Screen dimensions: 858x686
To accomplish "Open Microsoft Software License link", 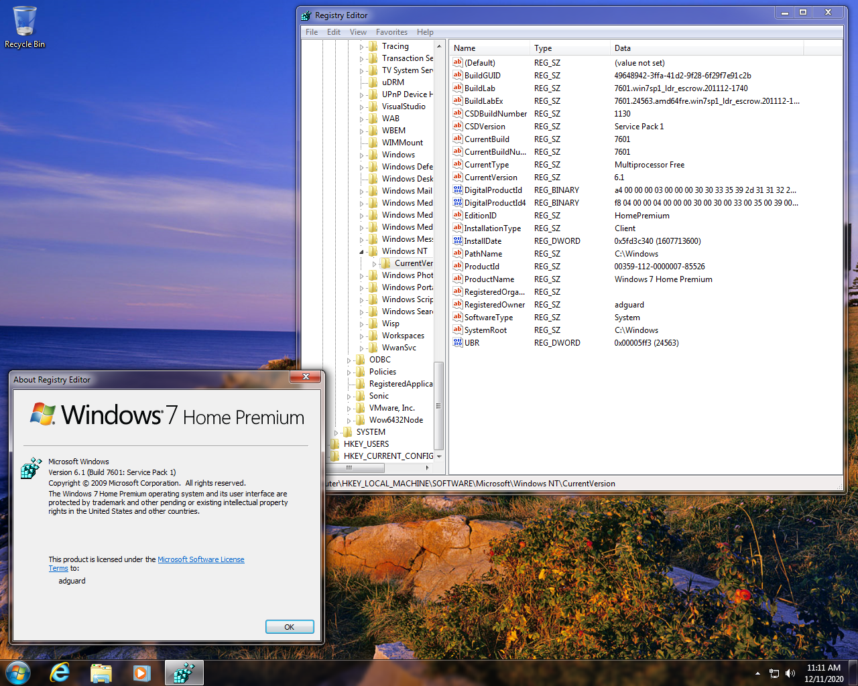I will pyautogui.click(x=201, y=559).
